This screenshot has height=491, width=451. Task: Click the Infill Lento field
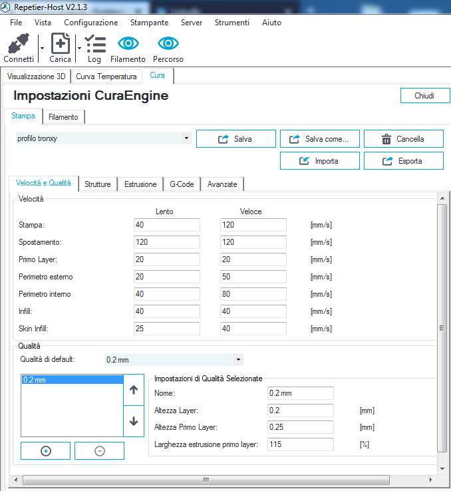pos(167,311)
